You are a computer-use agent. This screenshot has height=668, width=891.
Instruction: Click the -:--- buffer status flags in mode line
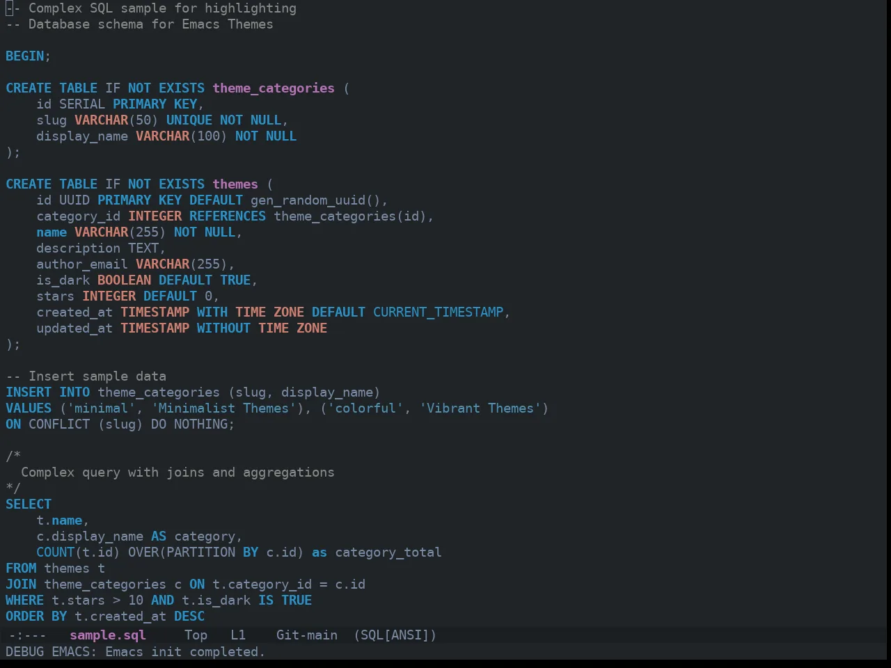(28, 635)
